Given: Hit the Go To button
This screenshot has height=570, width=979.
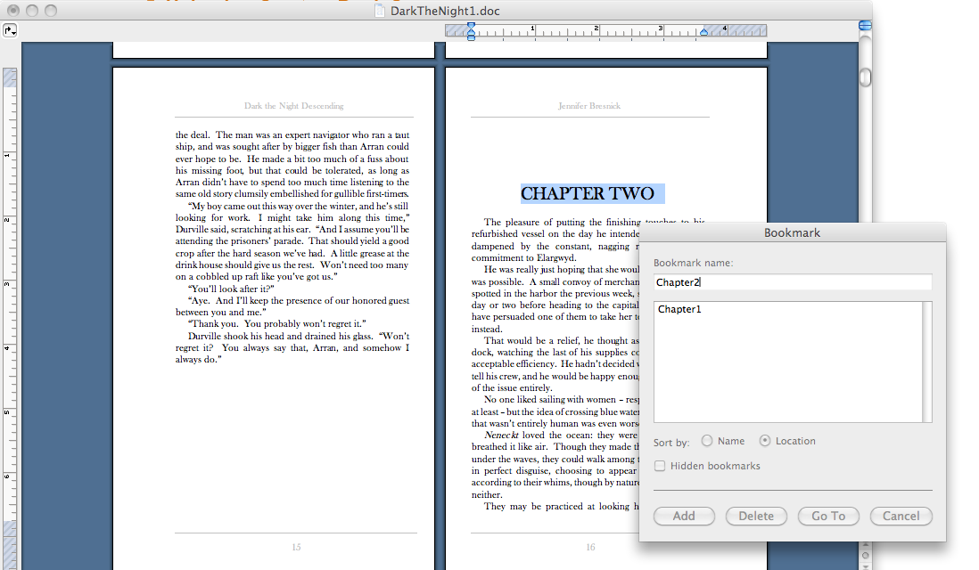Looking at the screenshot, I should (828, 516).
